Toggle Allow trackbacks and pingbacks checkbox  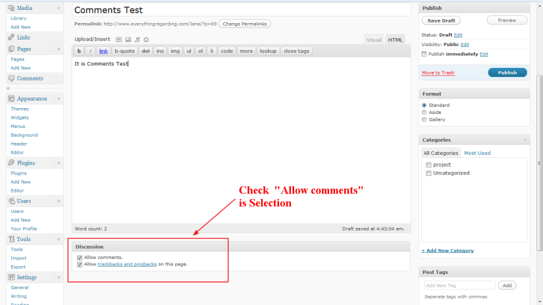[x=80, y=264]
